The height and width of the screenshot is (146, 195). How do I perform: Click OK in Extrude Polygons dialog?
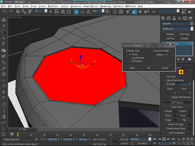(149, 68)
